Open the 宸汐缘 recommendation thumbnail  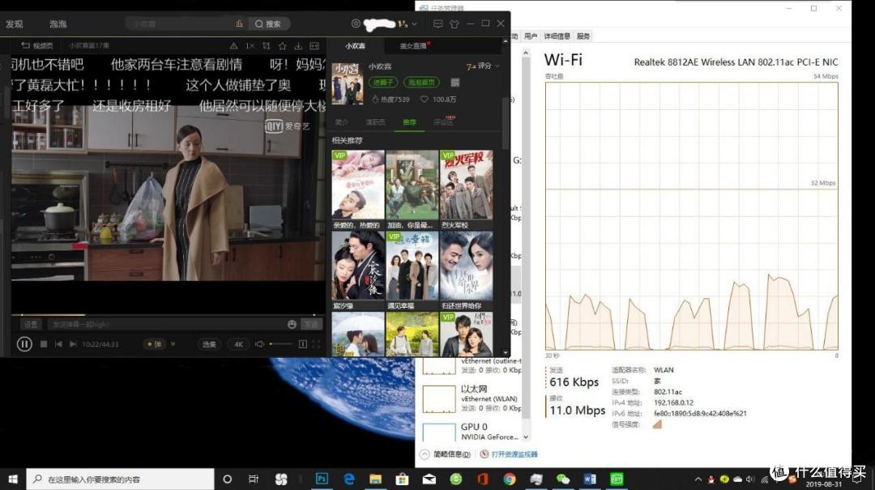tap(358, 266)
